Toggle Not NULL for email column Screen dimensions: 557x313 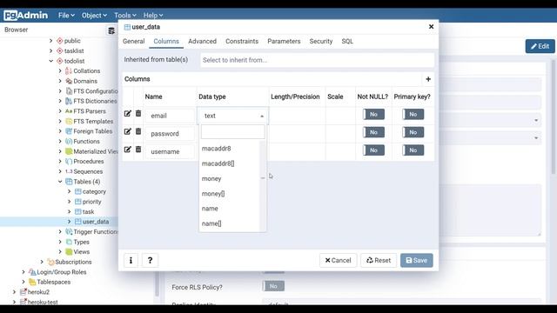pos(373,114)
